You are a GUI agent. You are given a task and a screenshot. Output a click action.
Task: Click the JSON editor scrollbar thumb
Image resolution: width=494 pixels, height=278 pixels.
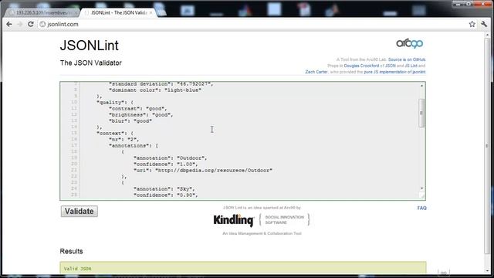click(421, 113)
